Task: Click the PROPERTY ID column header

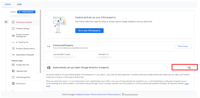Action: pos(104,54)
